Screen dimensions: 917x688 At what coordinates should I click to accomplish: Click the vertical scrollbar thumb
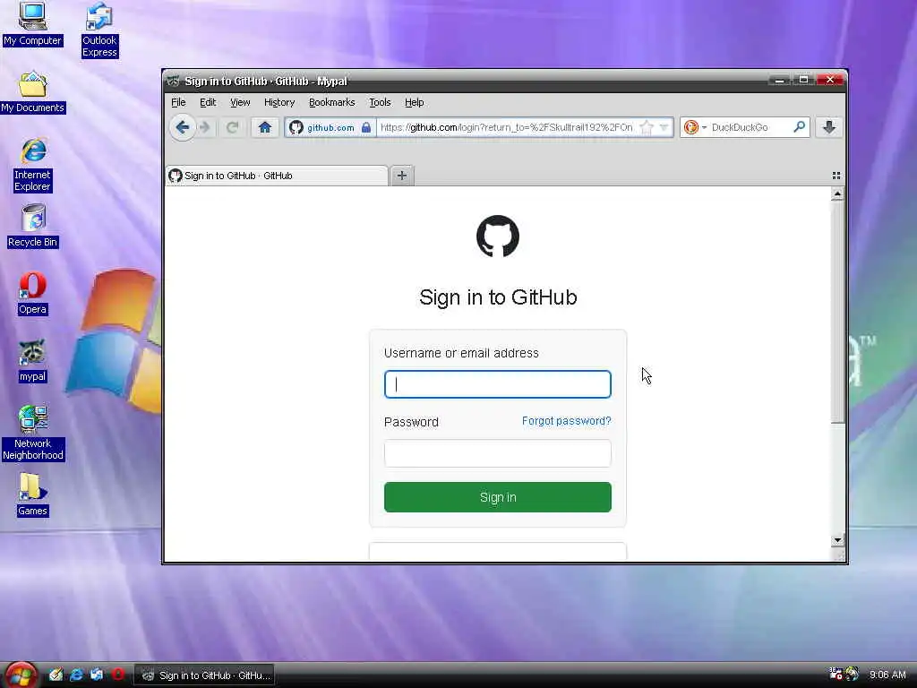[x=837, y=312]
